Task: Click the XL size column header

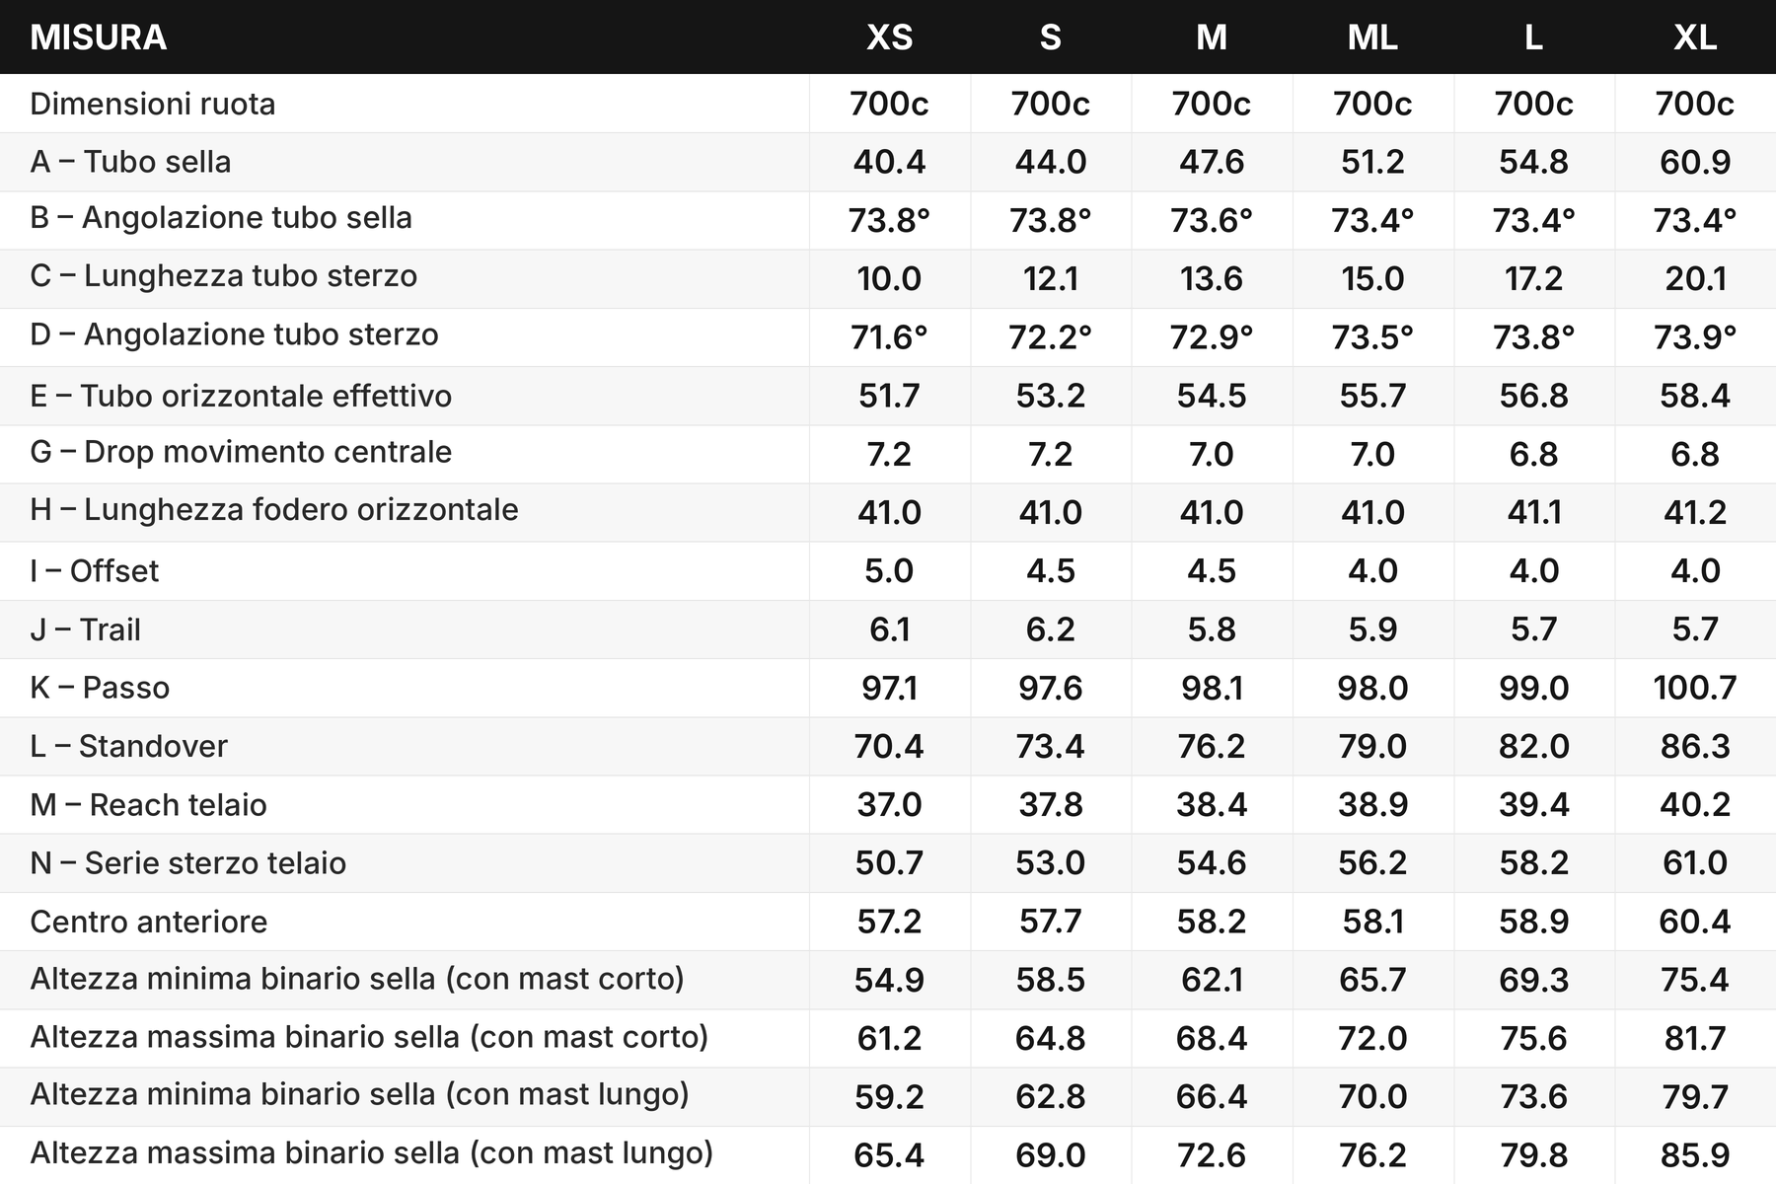Action: [x=1695, y=37]
